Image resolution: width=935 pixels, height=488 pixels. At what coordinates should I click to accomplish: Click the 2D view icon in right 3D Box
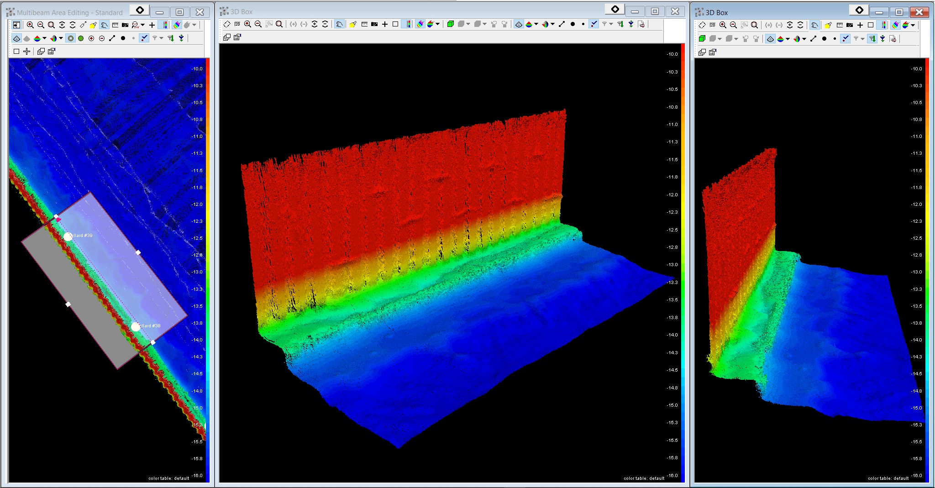coord(713,25)
